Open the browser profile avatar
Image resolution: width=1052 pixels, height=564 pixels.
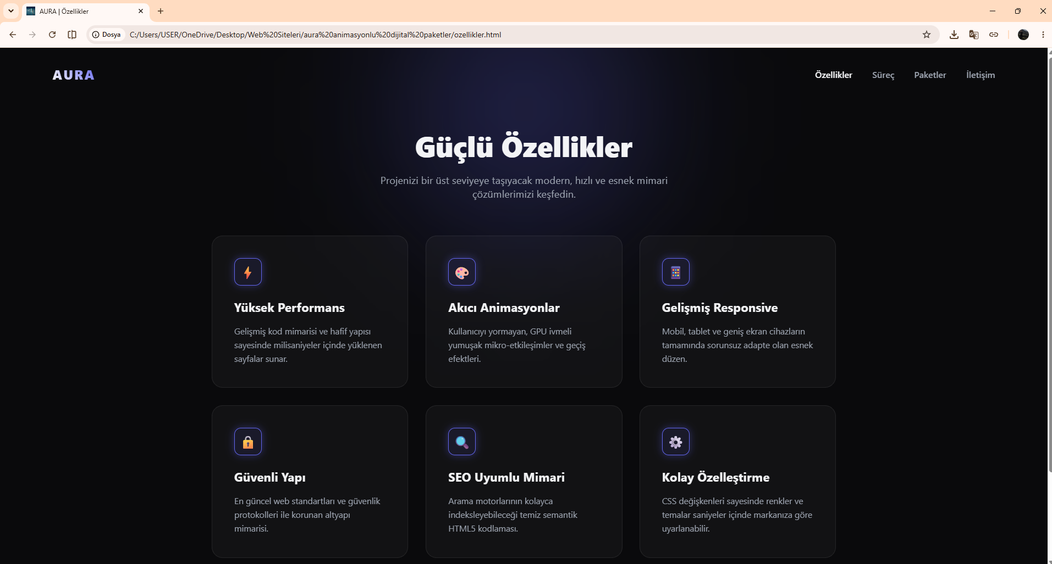coord(1023,35)
